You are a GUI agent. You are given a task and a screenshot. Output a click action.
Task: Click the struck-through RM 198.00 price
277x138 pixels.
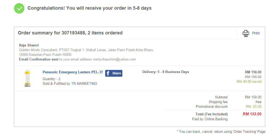pyautogui.click(x=253, y=77)
